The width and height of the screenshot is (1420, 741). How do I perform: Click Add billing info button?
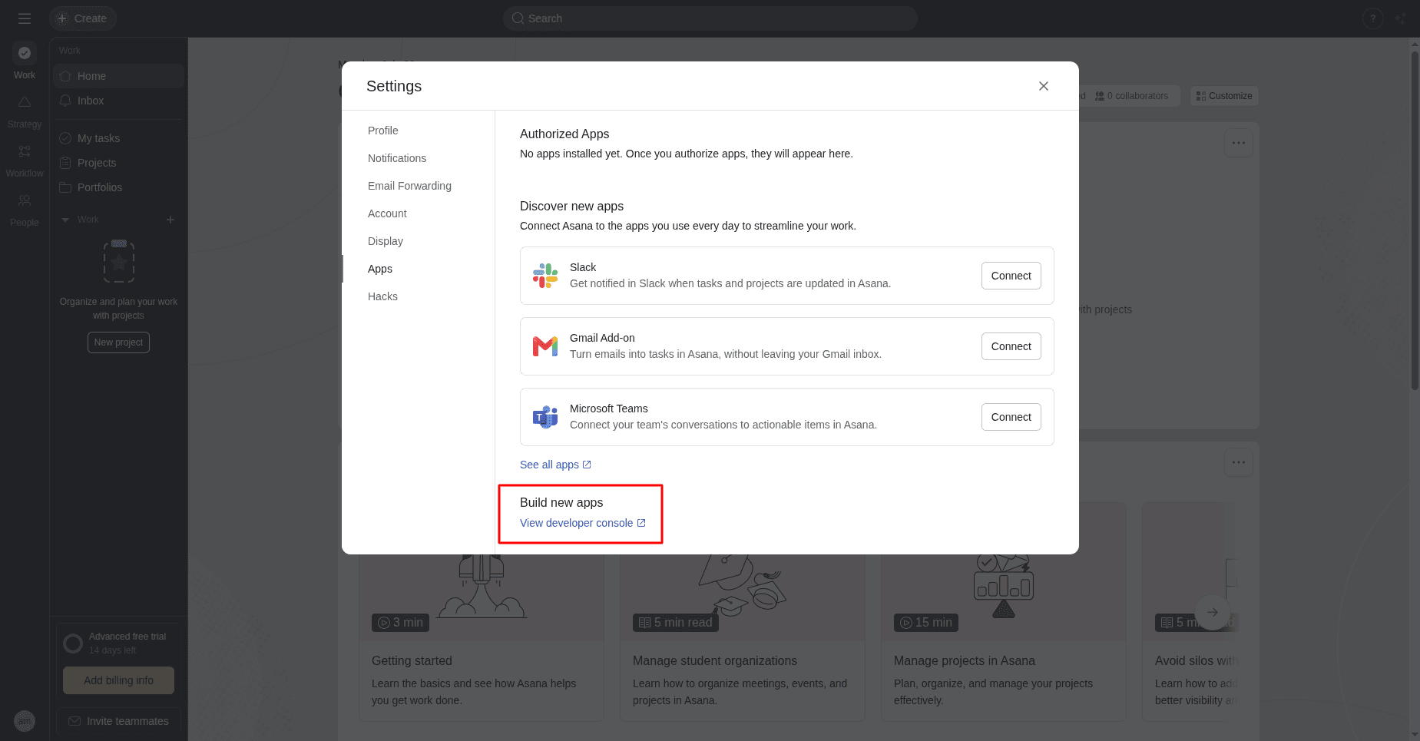pos(118,680)
